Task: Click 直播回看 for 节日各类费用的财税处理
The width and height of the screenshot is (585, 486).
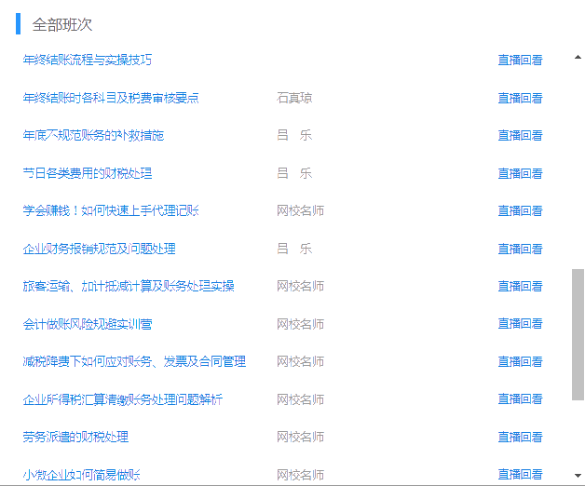Action: tap(520, 173)
